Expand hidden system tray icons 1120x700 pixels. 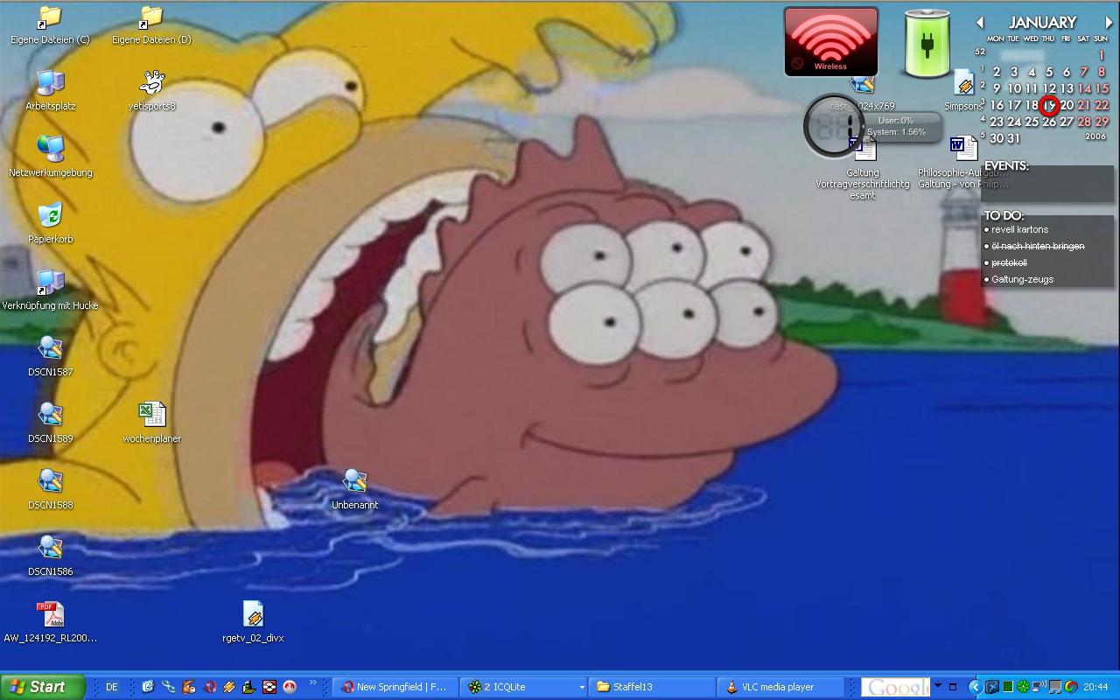976,687
